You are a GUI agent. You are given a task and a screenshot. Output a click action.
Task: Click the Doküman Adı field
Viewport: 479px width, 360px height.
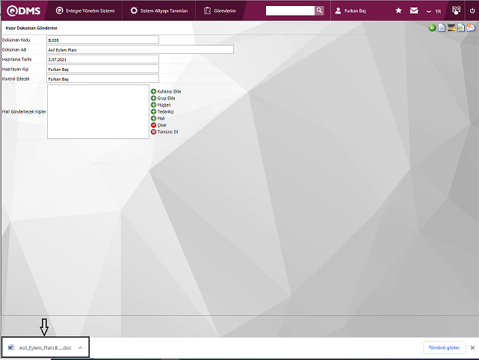tap(140, 49)
